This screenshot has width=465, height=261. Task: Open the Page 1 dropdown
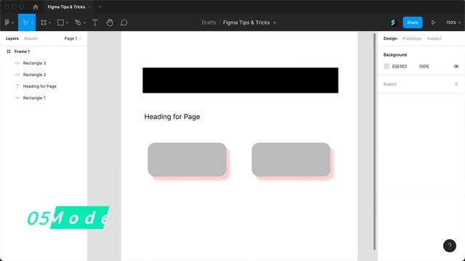pos(73,38)
